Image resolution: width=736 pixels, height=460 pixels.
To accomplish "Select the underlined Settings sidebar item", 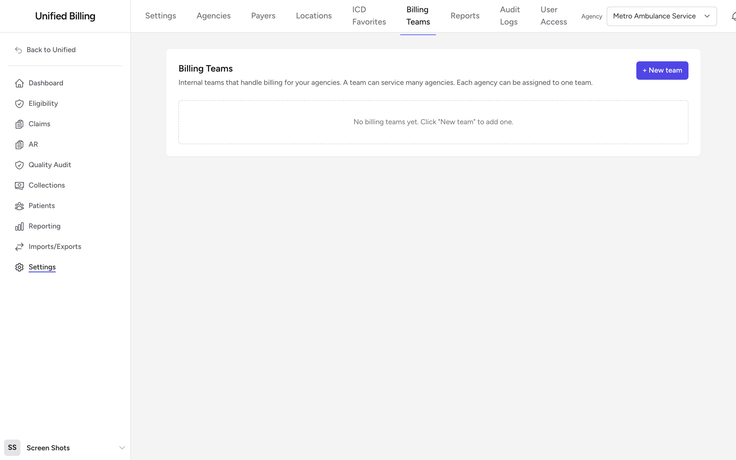I will click(x=42, y=267).
